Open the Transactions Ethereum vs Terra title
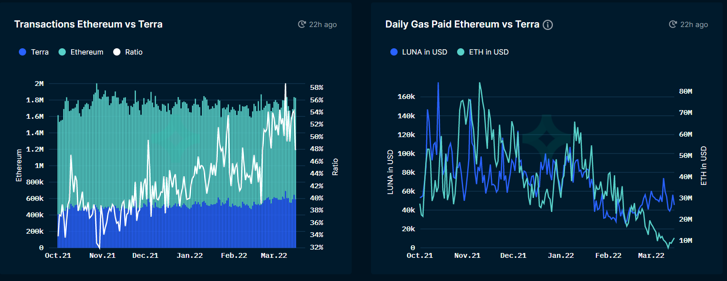Viewport: 727px width, 281px height. coord(89,24)
